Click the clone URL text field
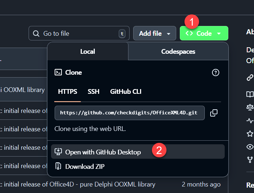254x193 pixels. 130,113
